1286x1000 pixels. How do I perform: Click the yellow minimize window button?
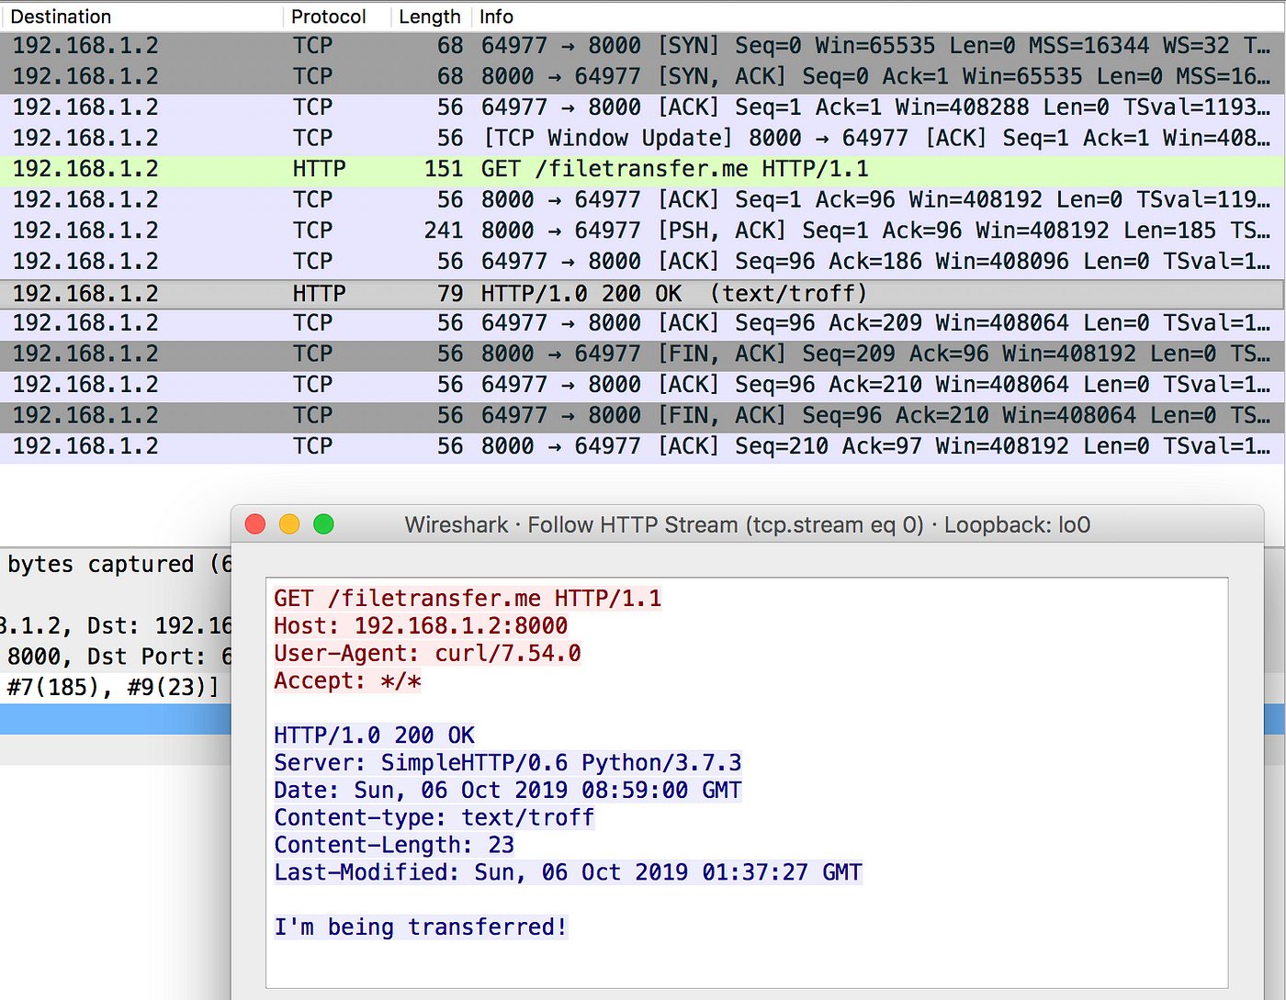click(x=289, y=524)
